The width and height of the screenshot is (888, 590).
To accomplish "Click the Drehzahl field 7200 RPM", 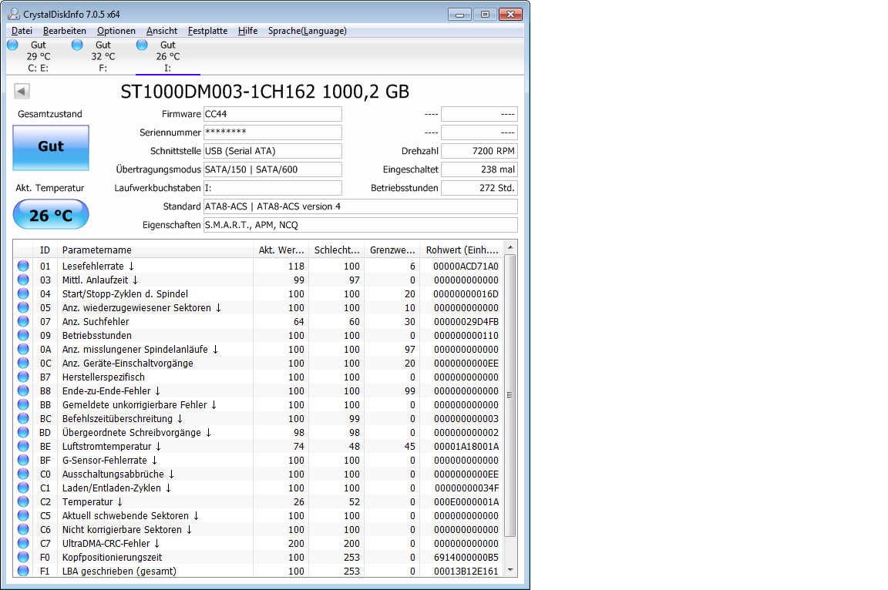I will 479,151.
